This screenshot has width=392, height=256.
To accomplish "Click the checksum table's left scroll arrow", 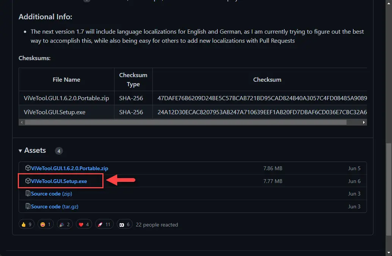I will point(22,123).
